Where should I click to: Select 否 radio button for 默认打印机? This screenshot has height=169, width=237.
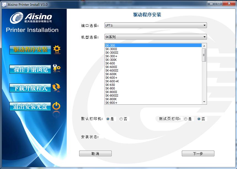[121, 119]
